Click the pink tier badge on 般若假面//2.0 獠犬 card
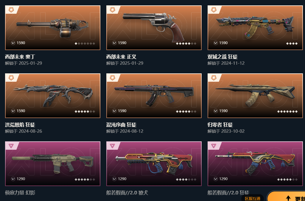Screen dimensions: 305x201 click(112, 146)
